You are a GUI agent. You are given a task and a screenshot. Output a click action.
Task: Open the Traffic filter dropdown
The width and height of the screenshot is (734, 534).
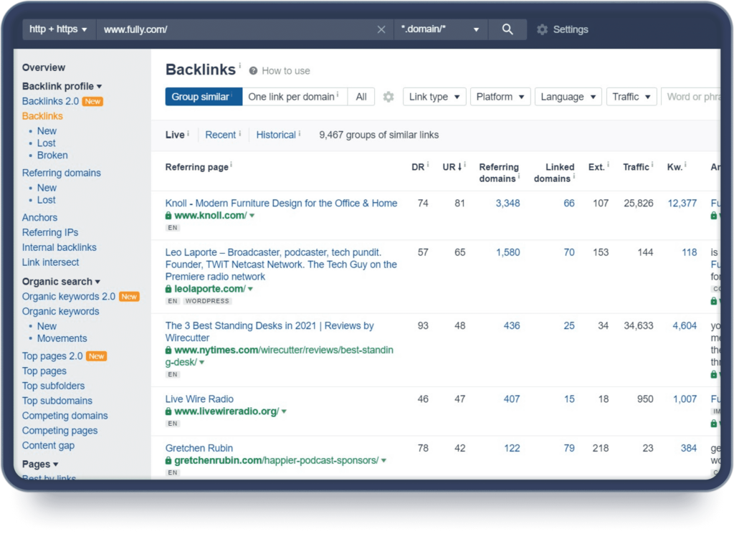tap(631, 97)
